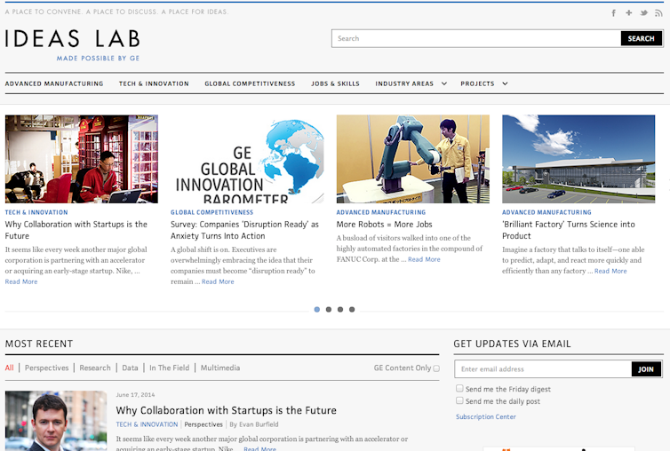The height and width of the screenshot is (451, 670).
Task: Click the Enter email address field
Action: (x=543, y=369)
